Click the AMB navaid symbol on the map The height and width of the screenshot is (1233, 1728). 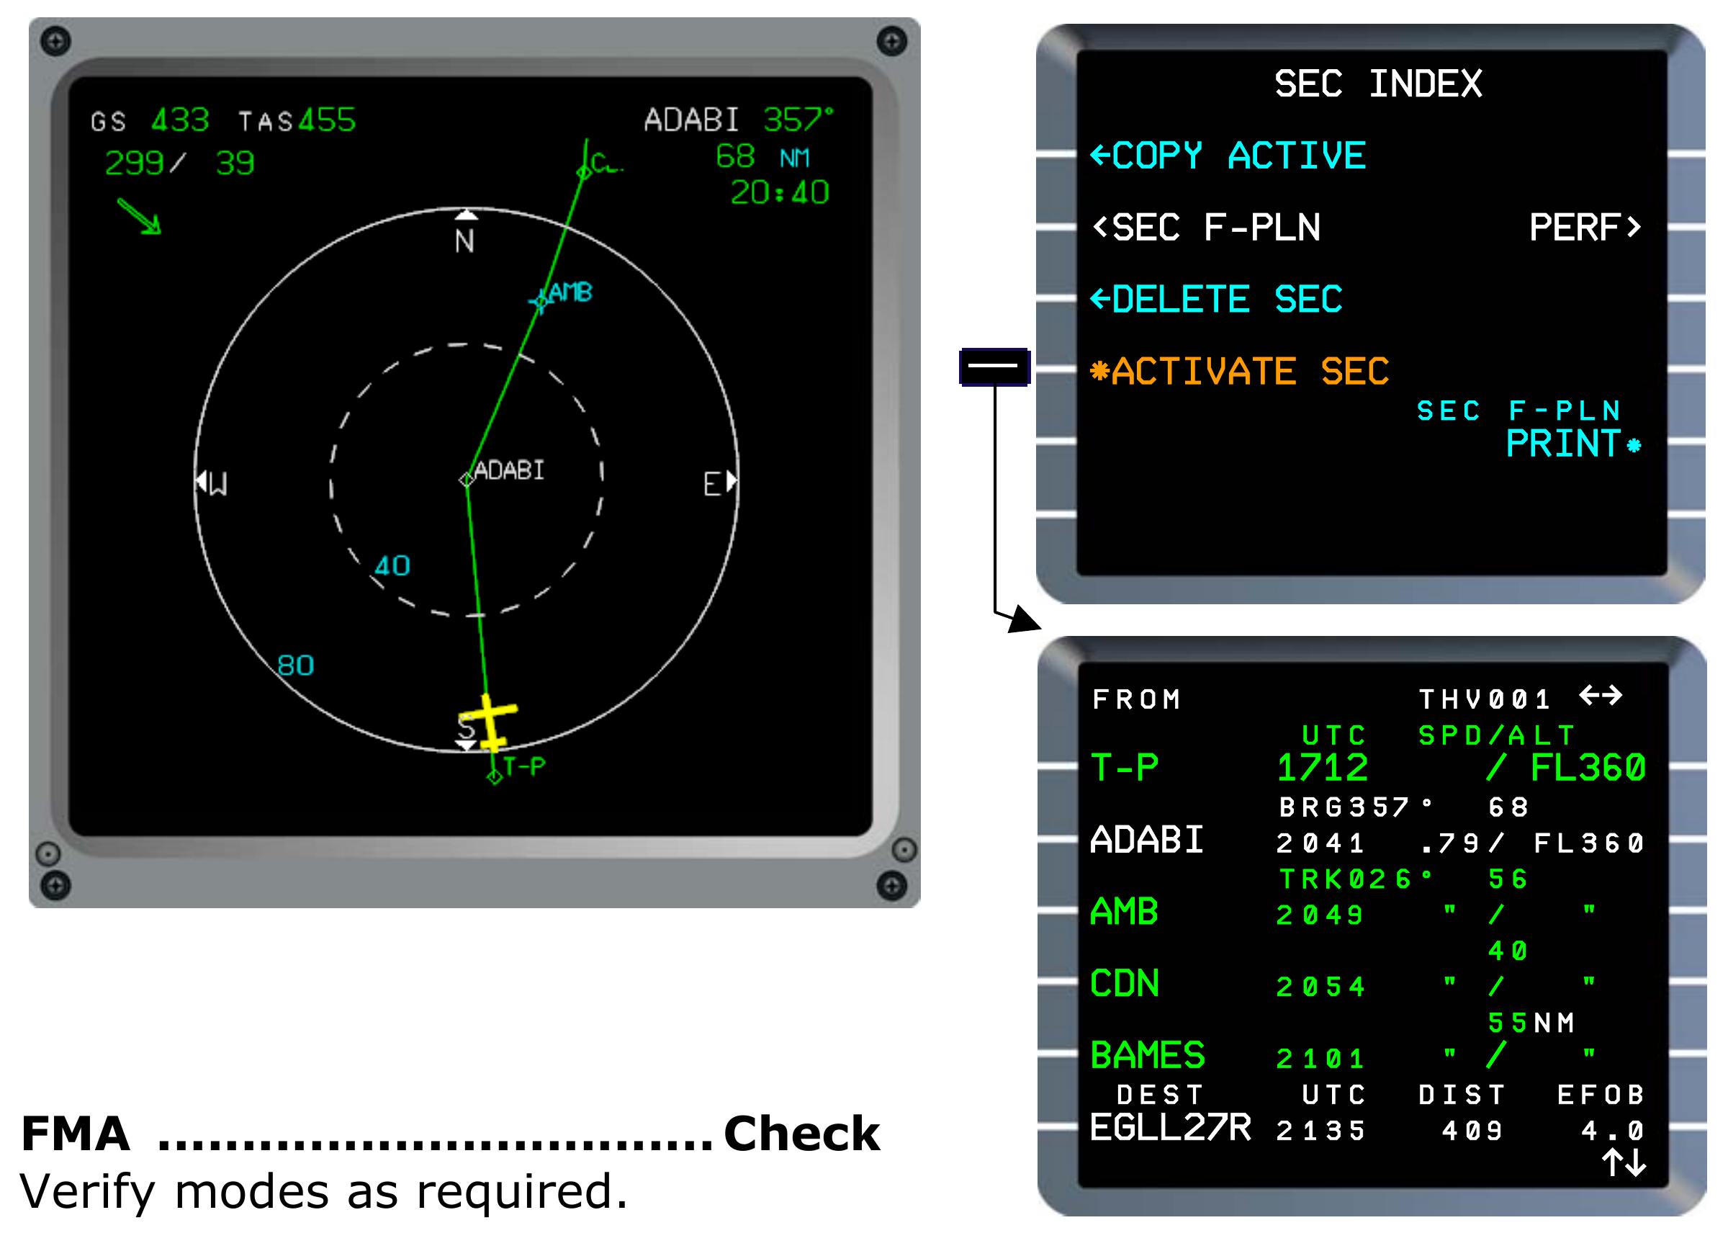pyautogui.click(x=540, y=302)
